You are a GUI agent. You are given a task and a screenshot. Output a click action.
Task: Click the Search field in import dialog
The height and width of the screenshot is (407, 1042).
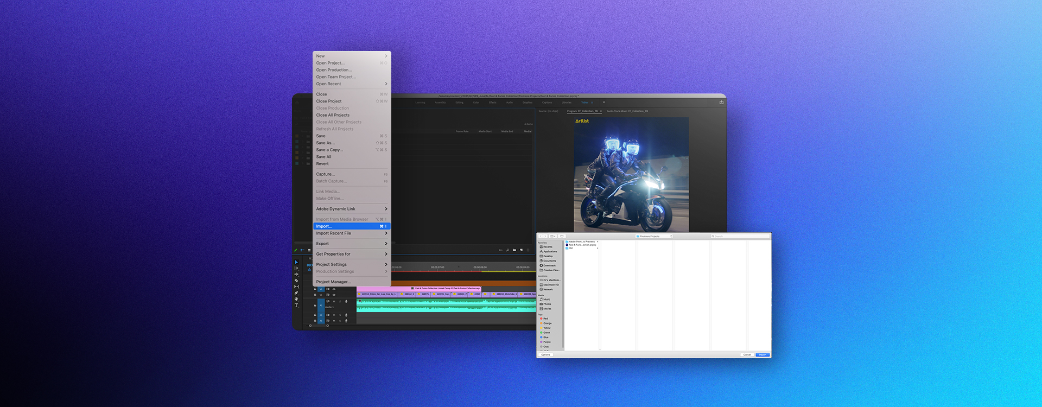click(x=740, y=236)
